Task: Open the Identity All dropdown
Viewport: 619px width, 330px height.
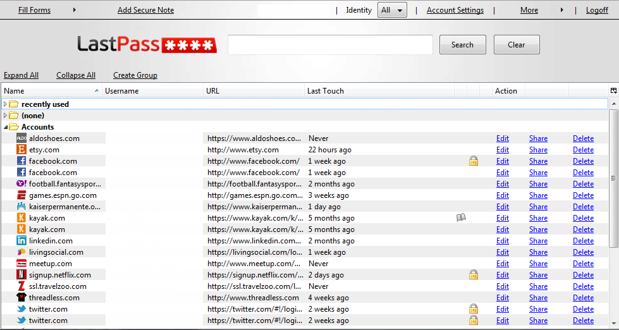Action: 392,10
